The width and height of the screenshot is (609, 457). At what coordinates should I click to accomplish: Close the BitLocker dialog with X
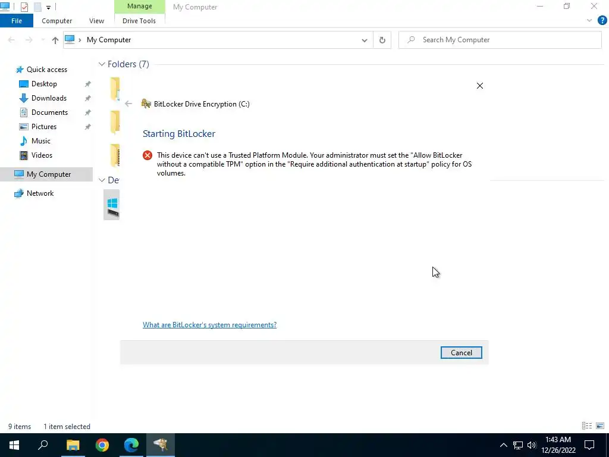[x=480, y=86]
